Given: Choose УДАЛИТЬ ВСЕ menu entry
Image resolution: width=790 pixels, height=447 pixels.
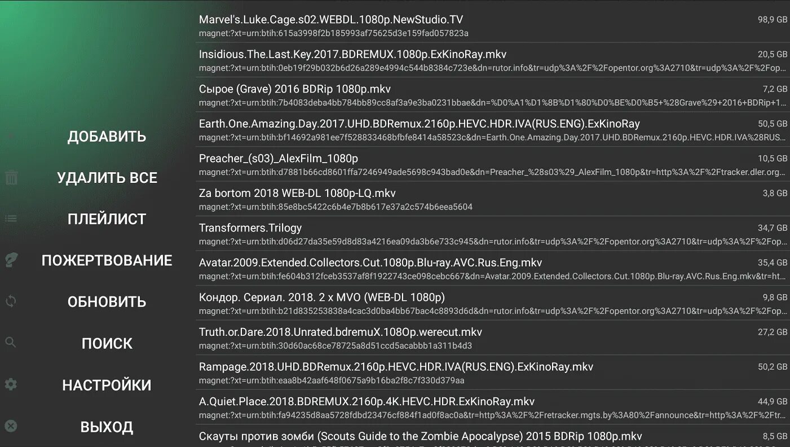Looking at the screenshot, I should point(107,178).
